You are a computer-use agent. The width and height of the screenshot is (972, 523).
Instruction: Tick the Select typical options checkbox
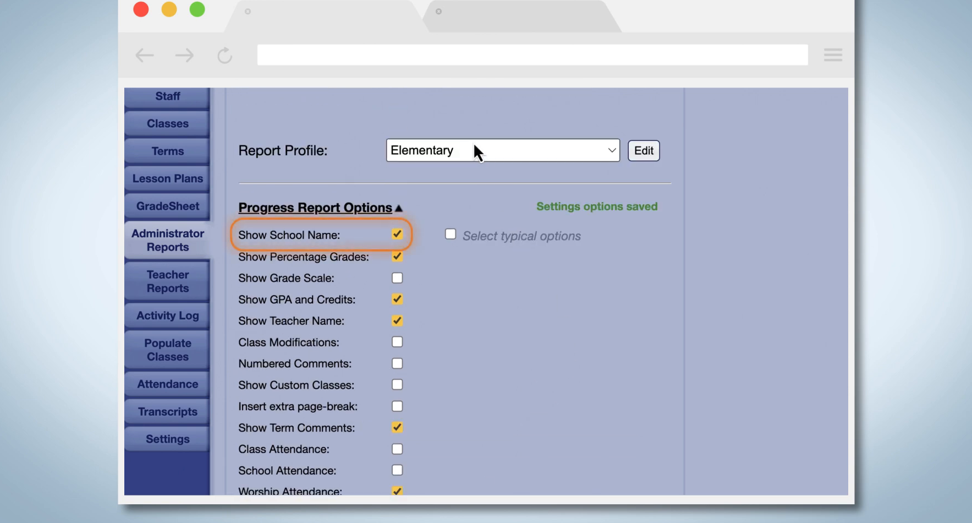pos(451,235)
